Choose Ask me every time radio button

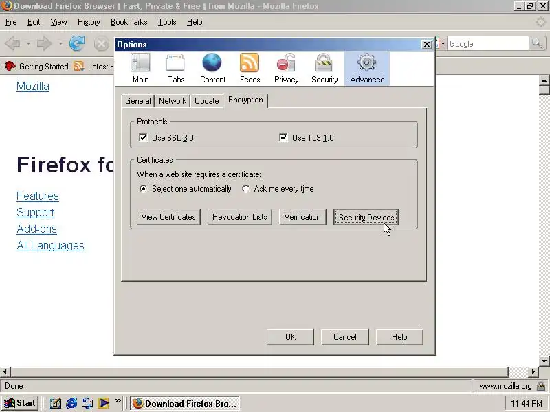point(246,189)
